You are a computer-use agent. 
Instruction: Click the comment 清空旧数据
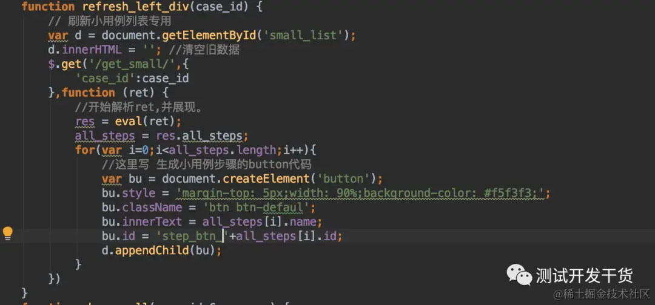point(204,50)
